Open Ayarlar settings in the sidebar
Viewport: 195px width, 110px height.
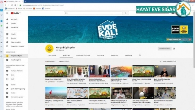[13, 85]
